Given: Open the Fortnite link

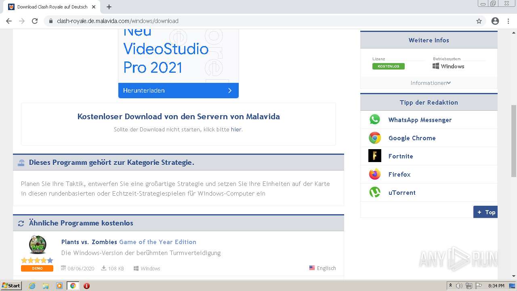Looking at the screenshot, I should coord(401,156).
